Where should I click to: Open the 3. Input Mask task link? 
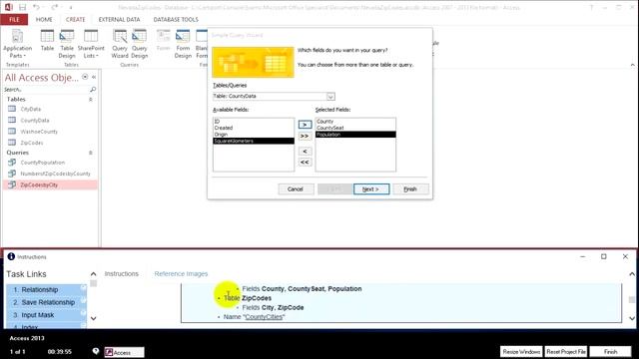pyautogui.click(x=46, y=315)
